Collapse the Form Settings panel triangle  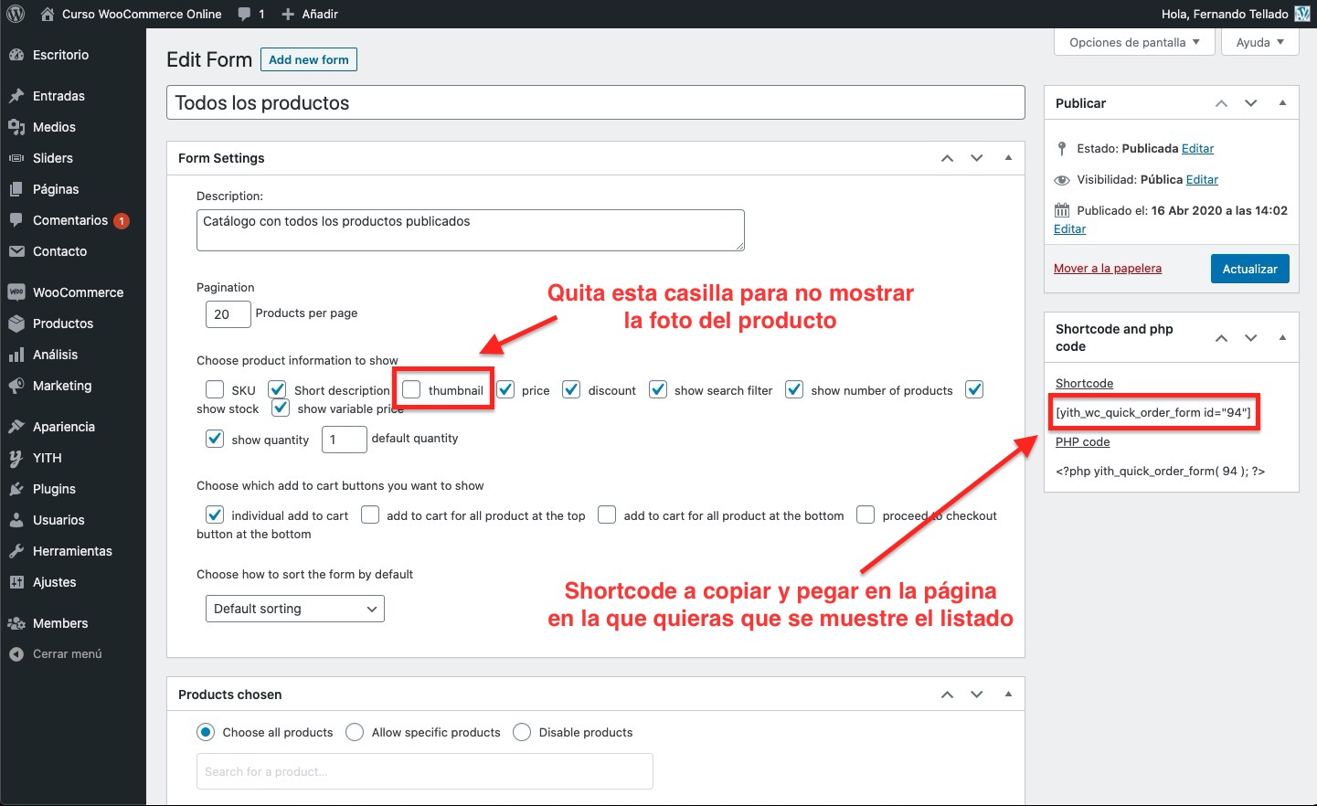pyautogui.click(x=1008, y=158)
